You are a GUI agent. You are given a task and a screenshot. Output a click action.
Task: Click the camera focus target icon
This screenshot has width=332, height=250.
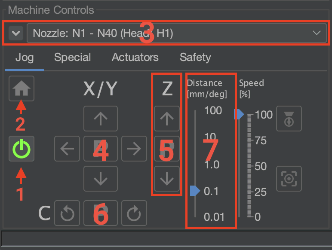[289, 179]
